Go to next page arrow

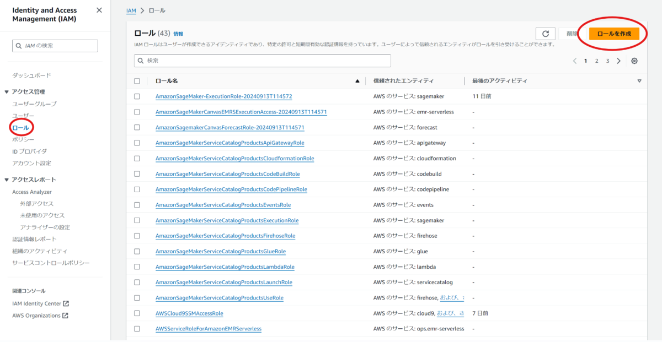(x=619, y=61)
